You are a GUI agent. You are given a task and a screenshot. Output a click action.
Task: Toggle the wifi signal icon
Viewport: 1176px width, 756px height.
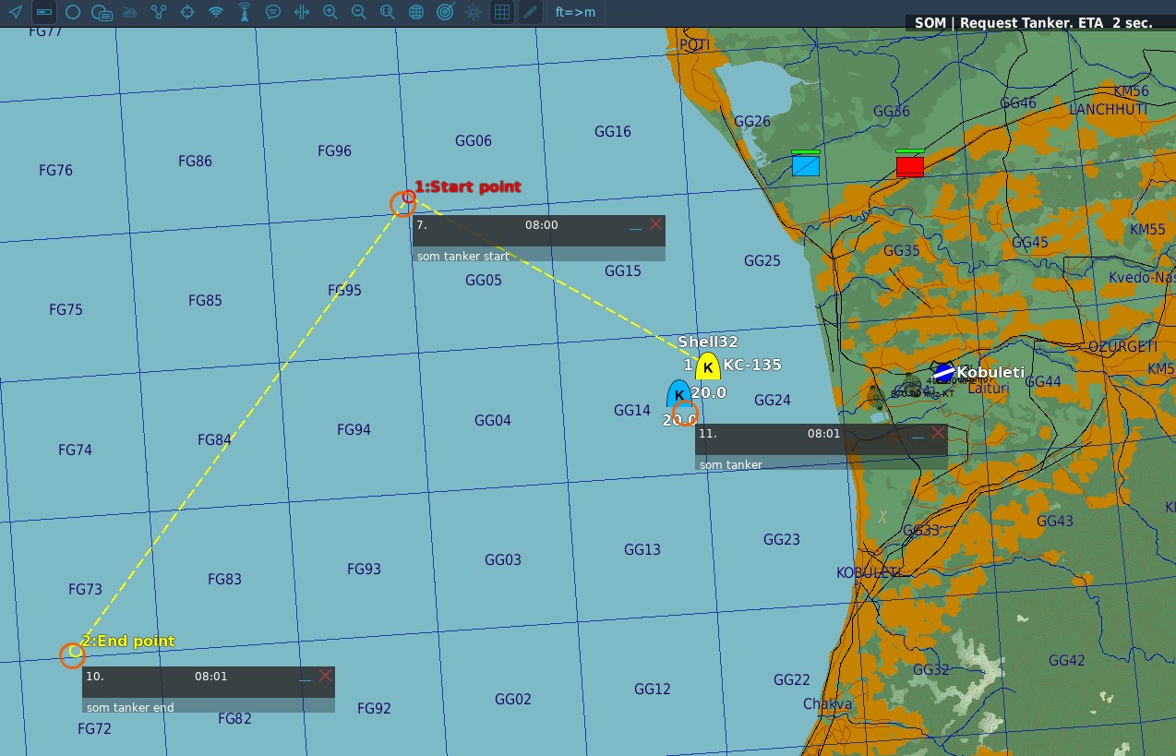coord(215,13)
